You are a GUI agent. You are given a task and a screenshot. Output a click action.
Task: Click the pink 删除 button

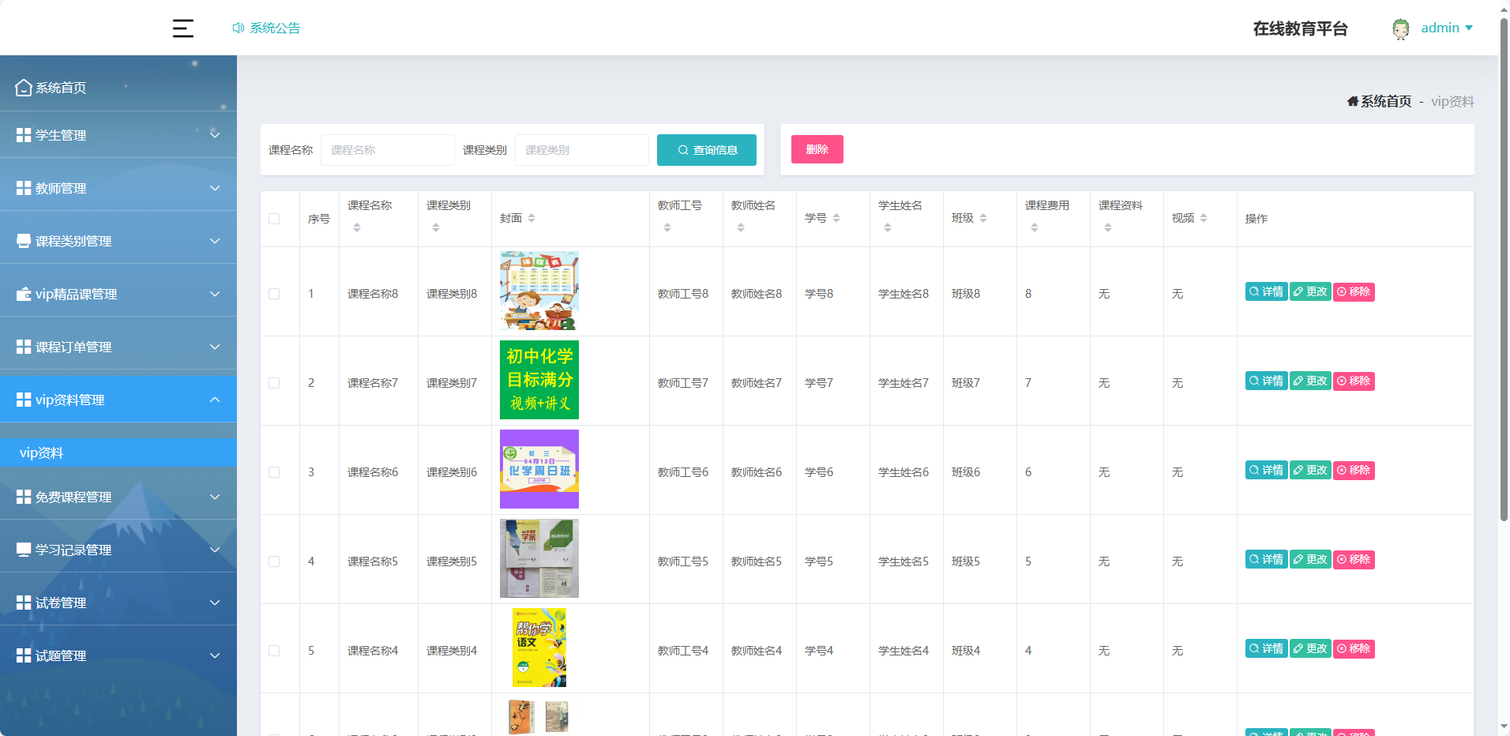[817, 149]
